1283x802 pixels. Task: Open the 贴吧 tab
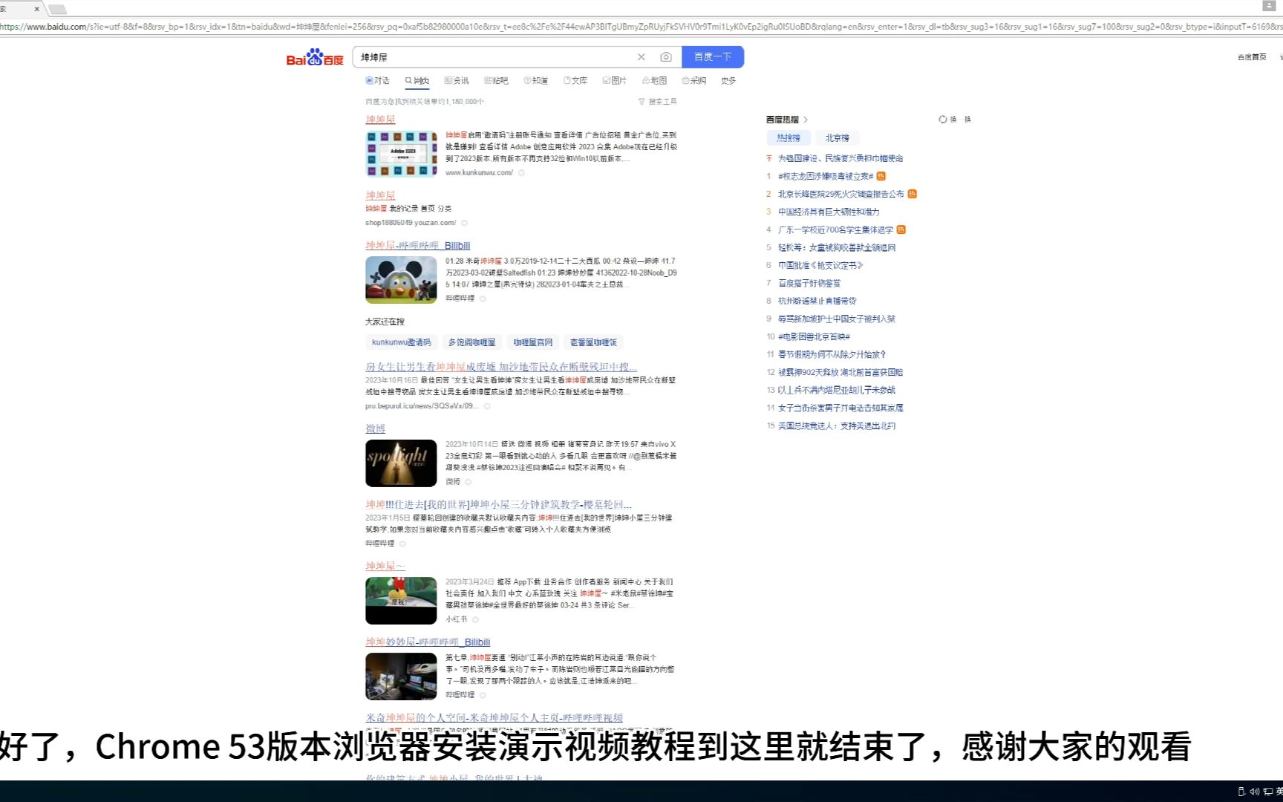(496, 81)
